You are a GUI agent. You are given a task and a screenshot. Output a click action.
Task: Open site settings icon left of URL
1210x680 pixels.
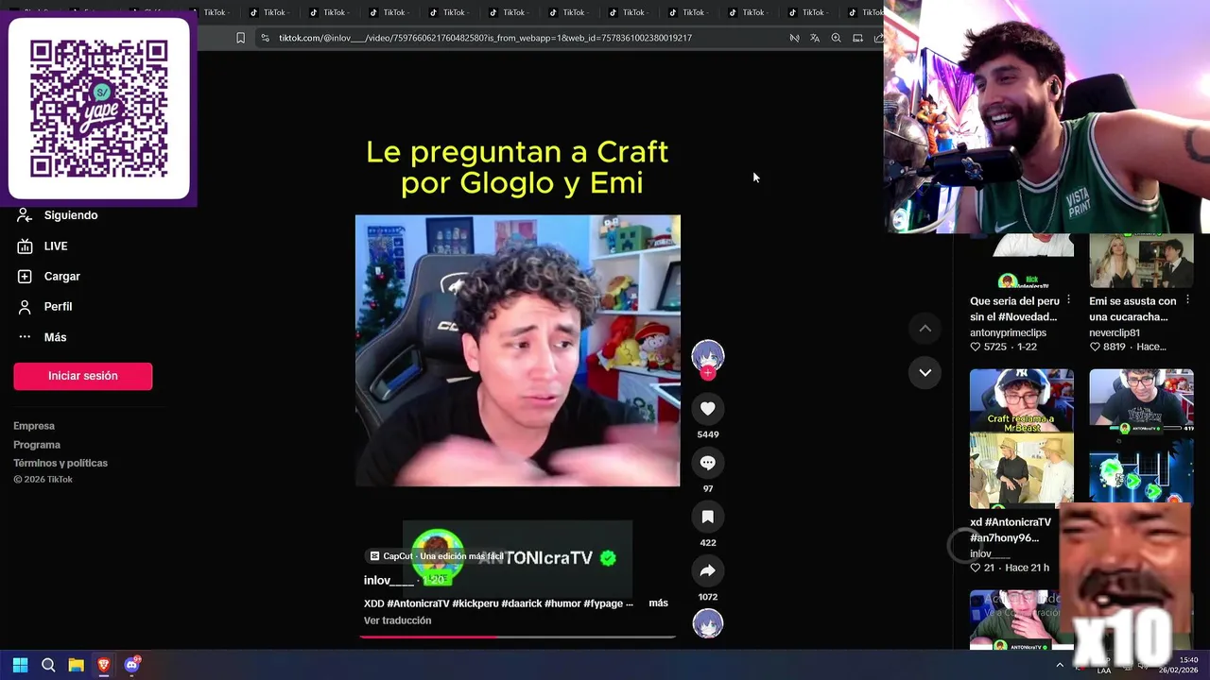[265, 38]
